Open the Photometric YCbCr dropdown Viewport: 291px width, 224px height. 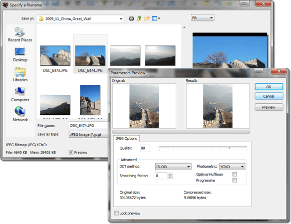(232, 167)
